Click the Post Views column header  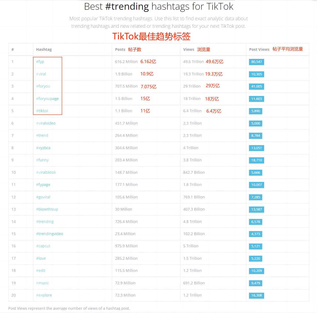click(x=259, y=49)
